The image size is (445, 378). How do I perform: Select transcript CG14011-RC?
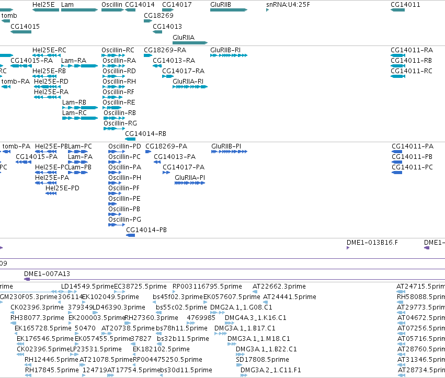tap(412, 71)
